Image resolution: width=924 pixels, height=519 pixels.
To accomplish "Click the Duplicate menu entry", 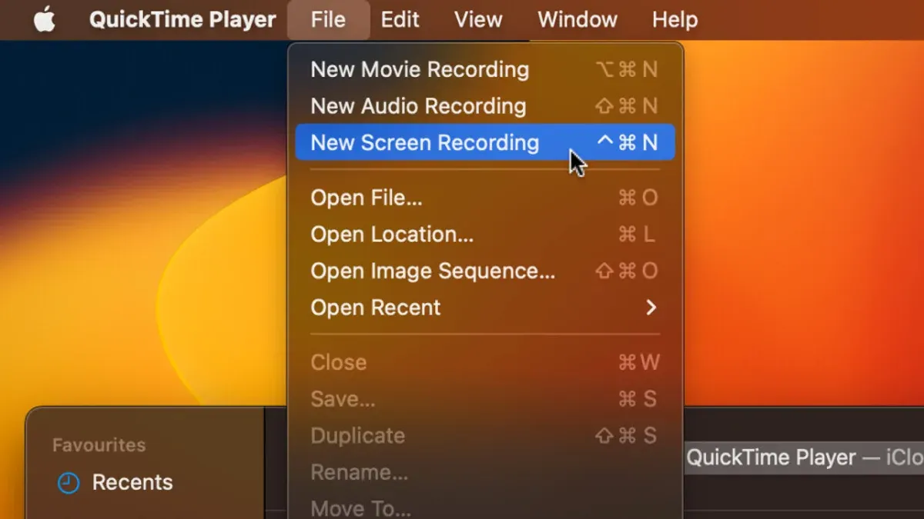I will (x=485, y=435).
